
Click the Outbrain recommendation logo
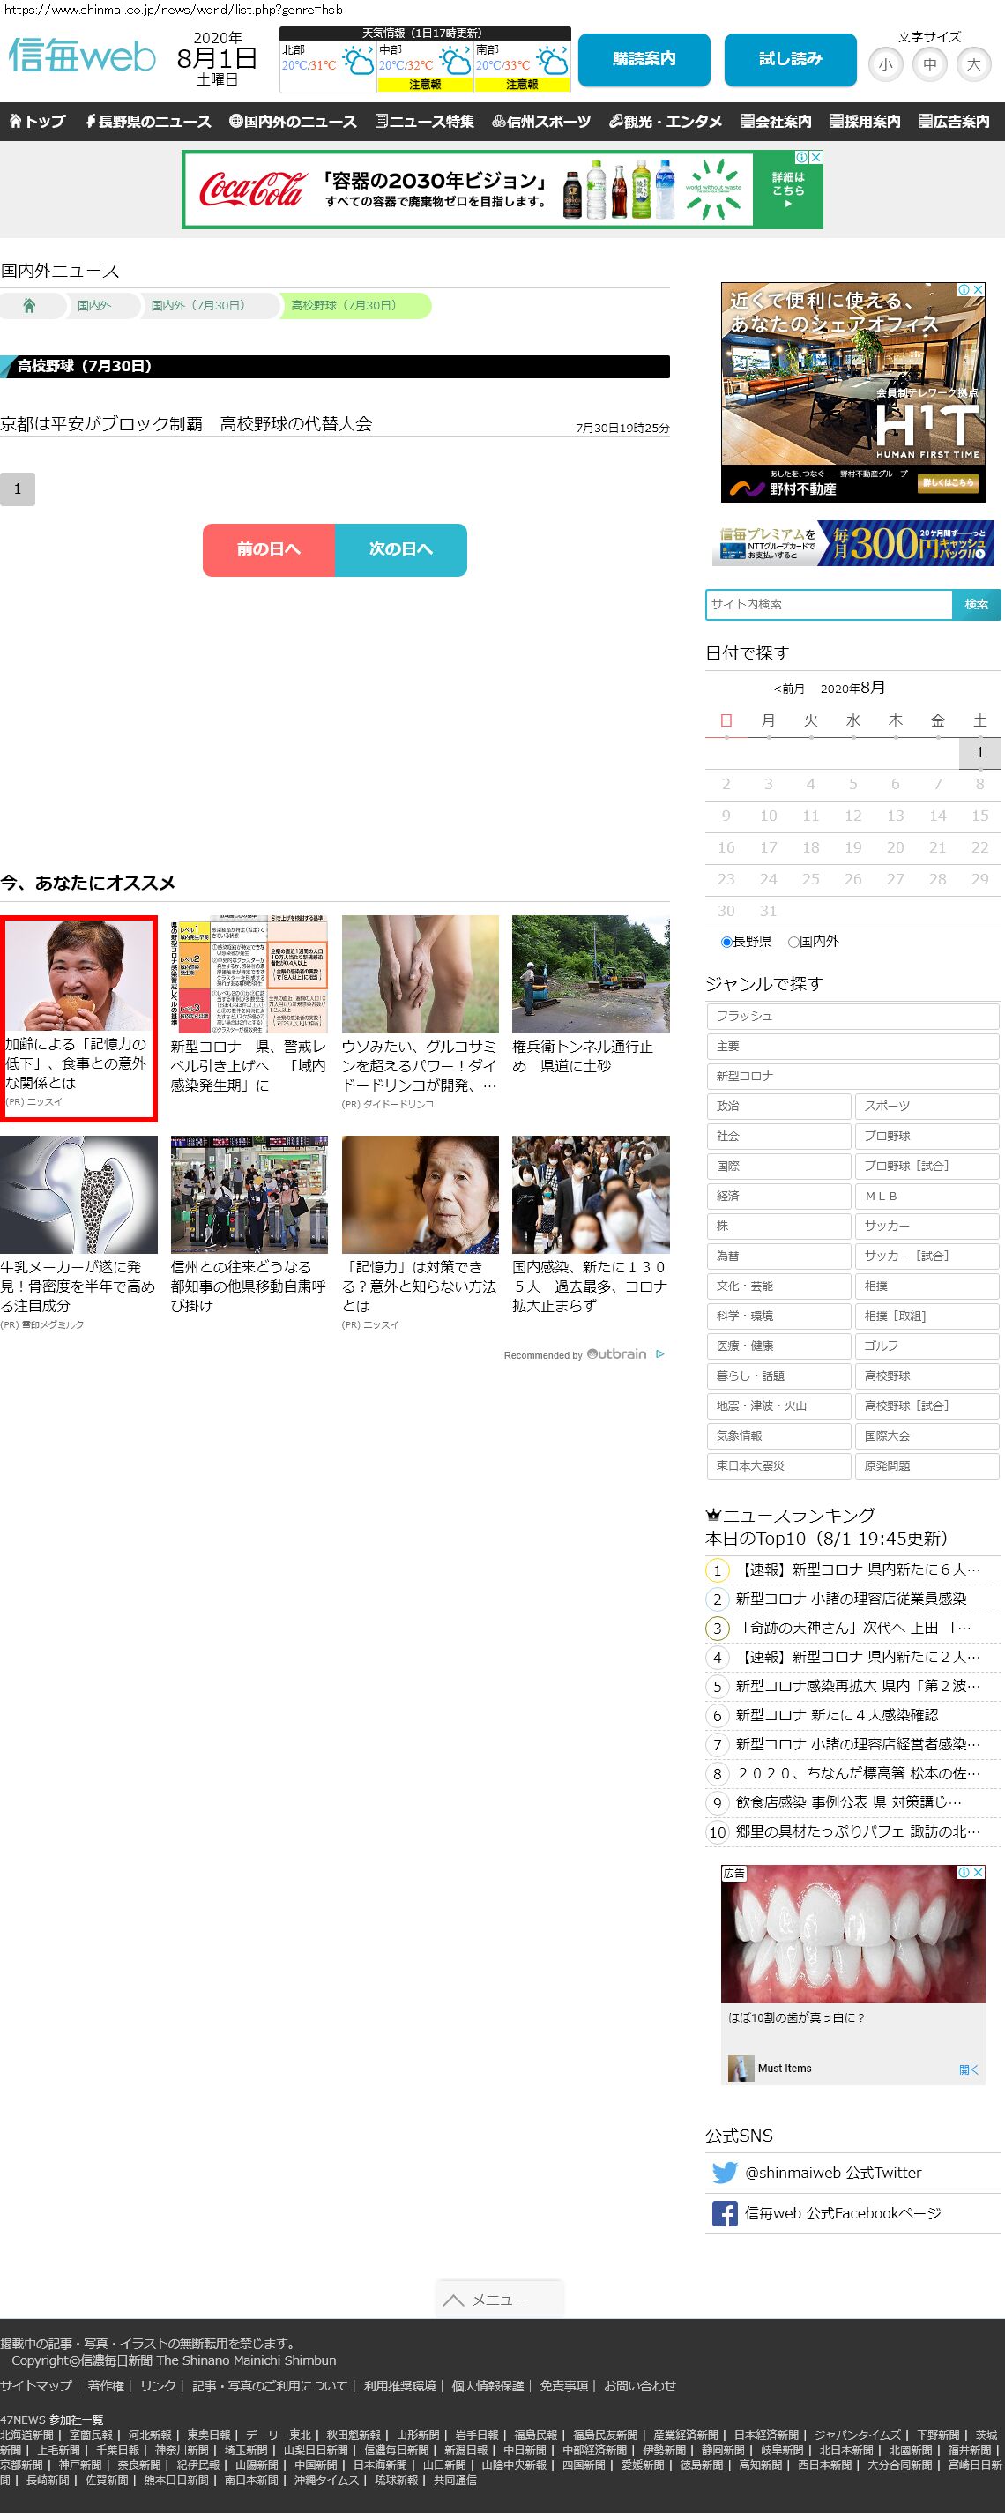pos(616,1353)
